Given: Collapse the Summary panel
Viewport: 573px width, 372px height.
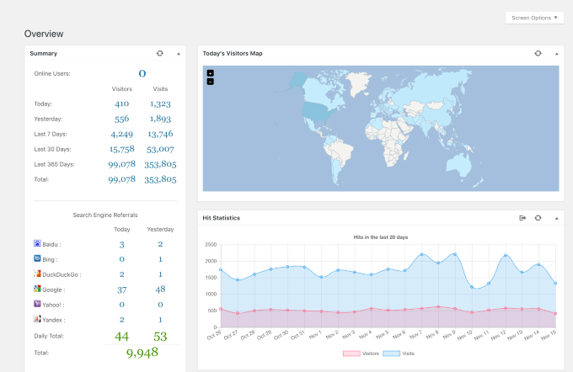Looking at the screenshot, I should coord(179,54).
